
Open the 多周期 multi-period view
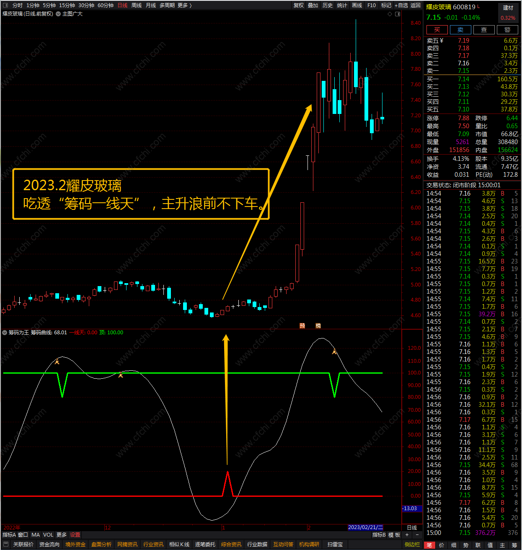tap(167, 5)
